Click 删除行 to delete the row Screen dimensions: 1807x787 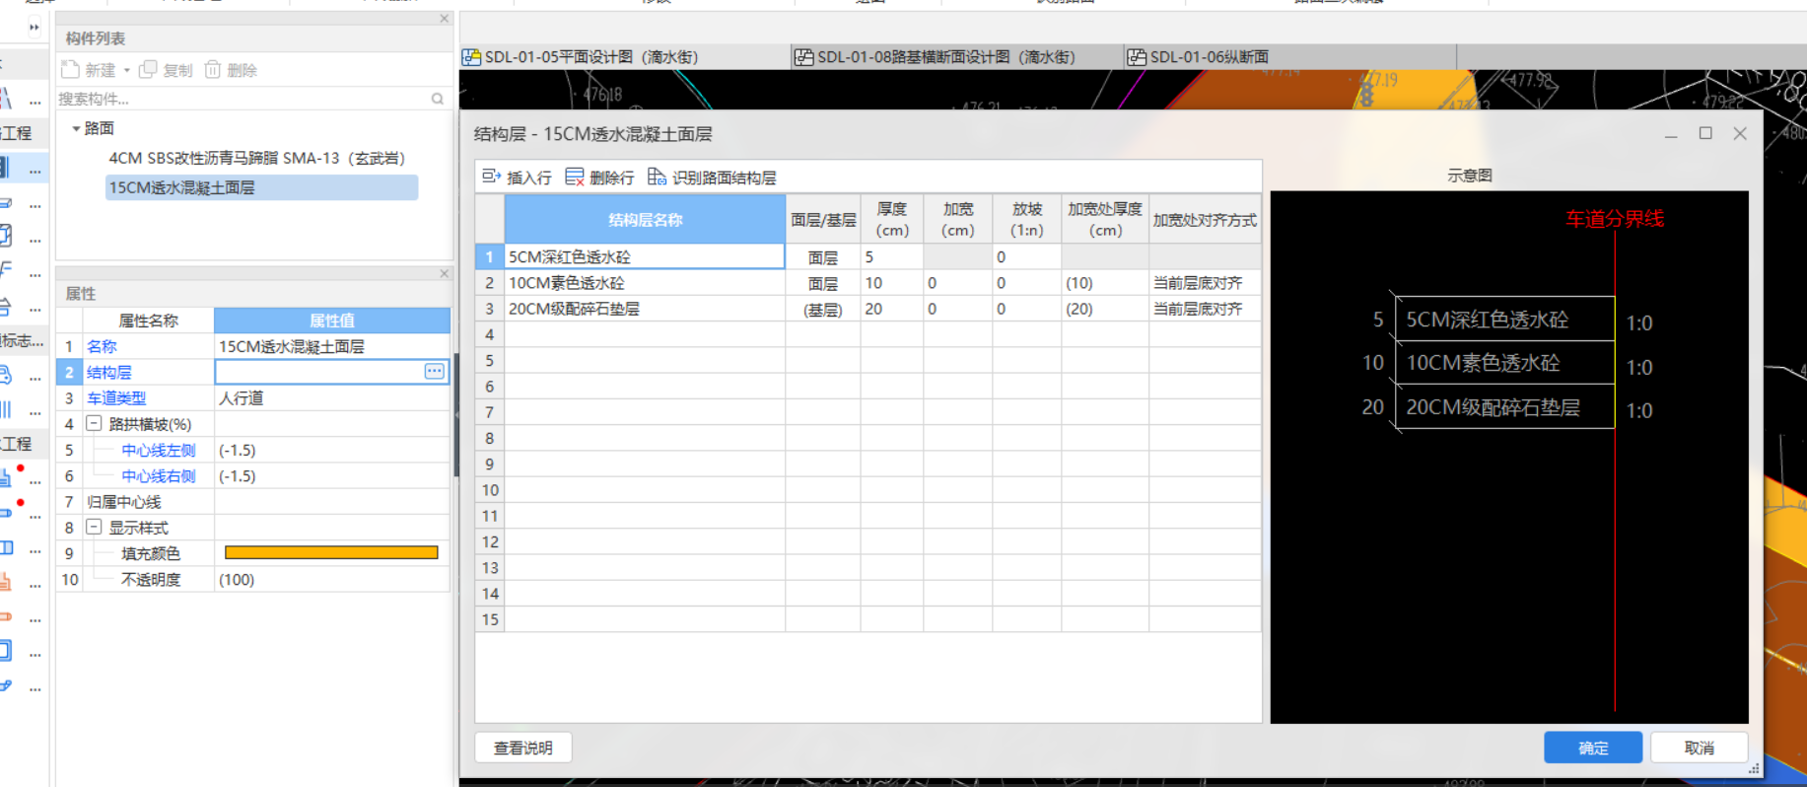[x=599, y=178]
